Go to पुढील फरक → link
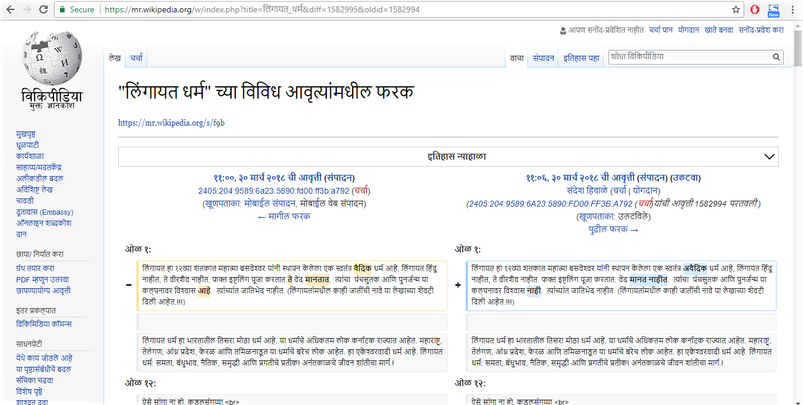This screenshot has height=405, width=803. (x=613, y=230)
